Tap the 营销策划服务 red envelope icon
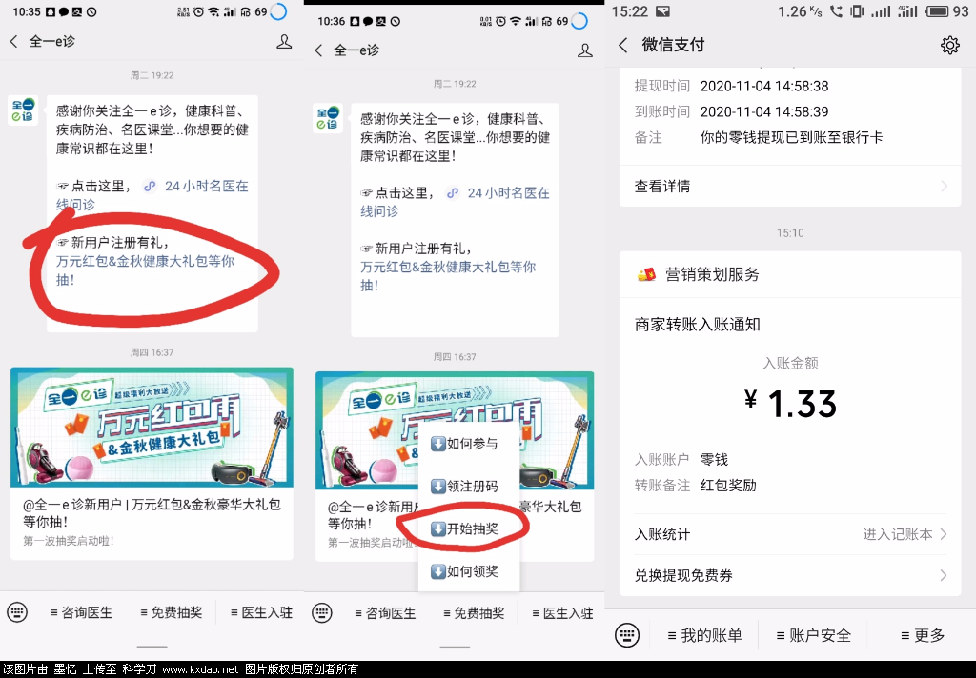The width and height of the screenshot is (976, 678). (646, 275)
